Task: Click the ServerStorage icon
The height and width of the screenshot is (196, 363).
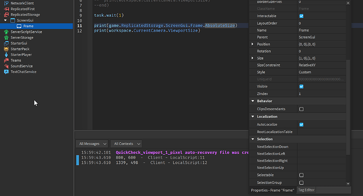Action: coord(6,37)
